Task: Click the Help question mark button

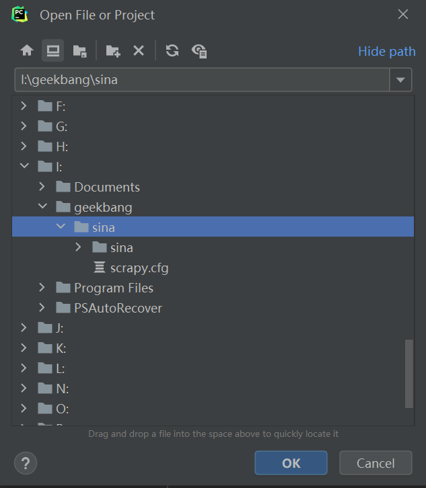Action: 26,462
